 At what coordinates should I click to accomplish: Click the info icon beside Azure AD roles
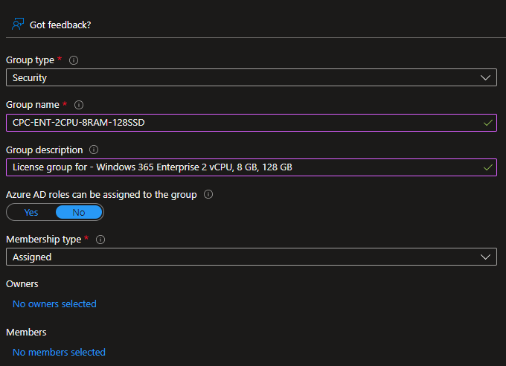(x=208, y=194)
